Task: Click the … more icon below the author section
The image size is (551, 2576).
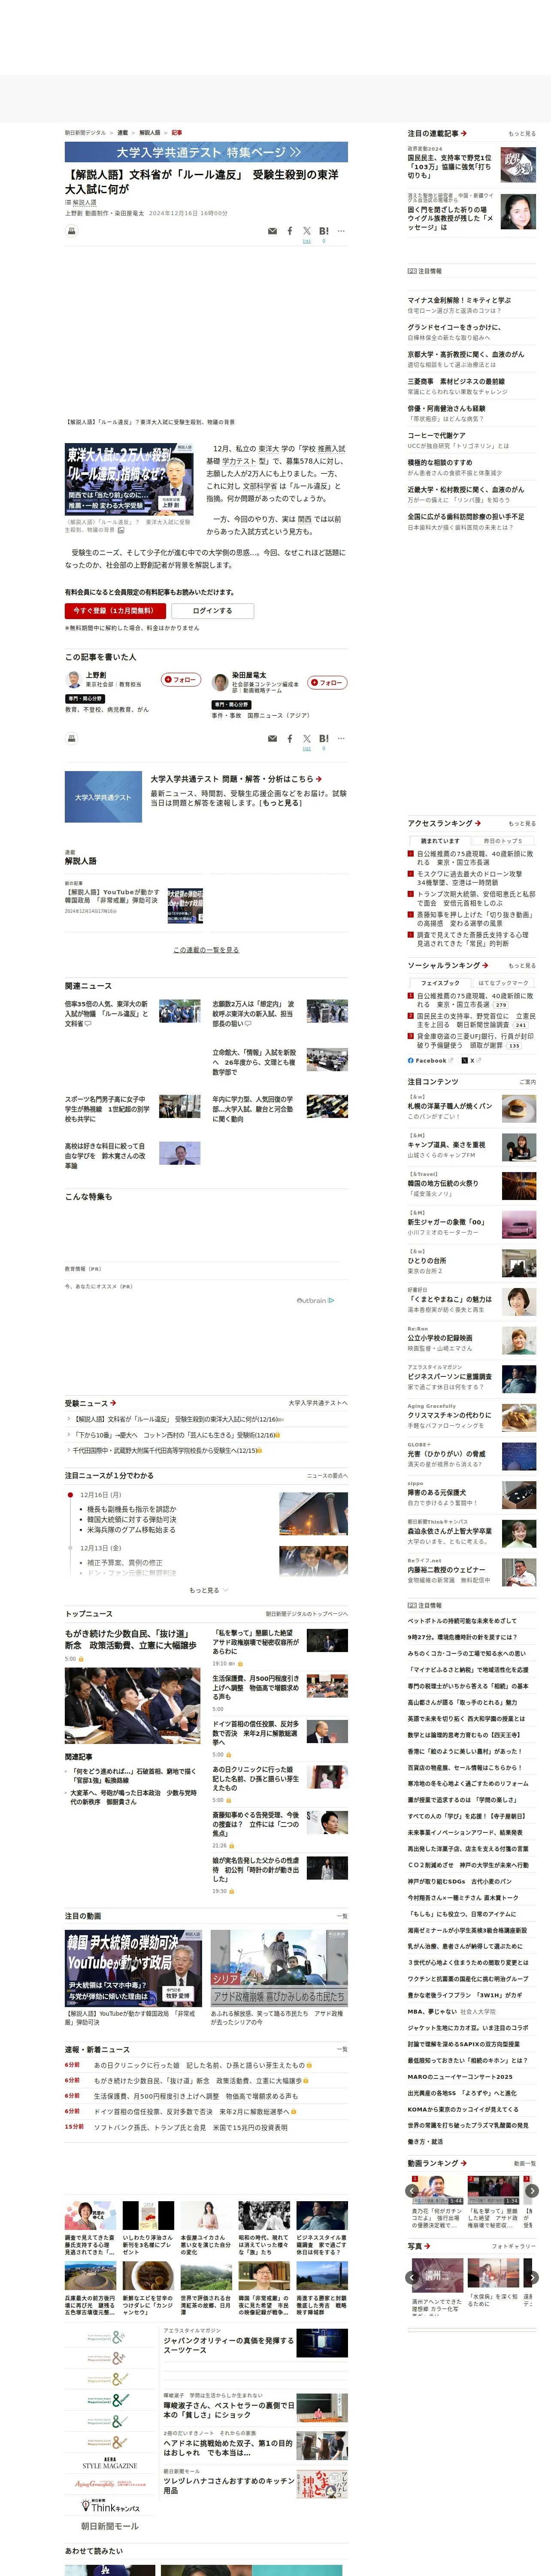Action: (x=341, y=738)
